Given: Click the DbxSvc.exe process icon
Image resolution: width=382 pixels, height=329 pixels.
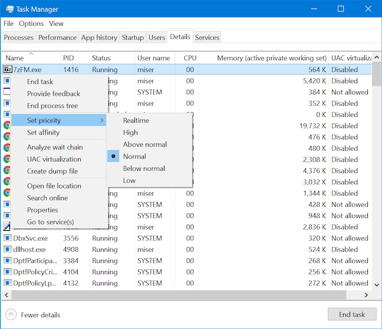Looking at the screenshot, I should (8, 238).
